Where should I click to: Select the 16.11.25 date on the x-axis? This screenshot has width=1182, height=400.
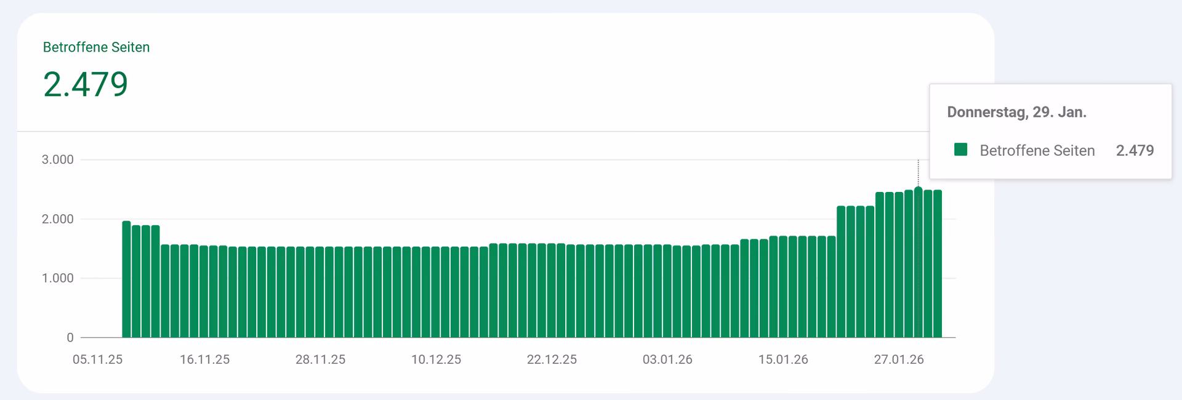(204, 359)
